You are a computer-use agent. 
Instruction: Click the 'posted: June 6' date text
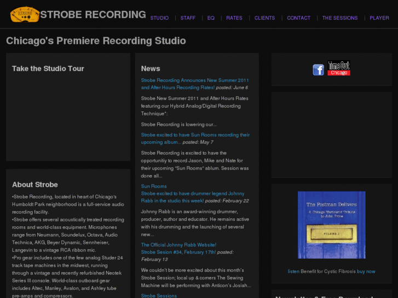pyautogui.click(x=232, y=87)
